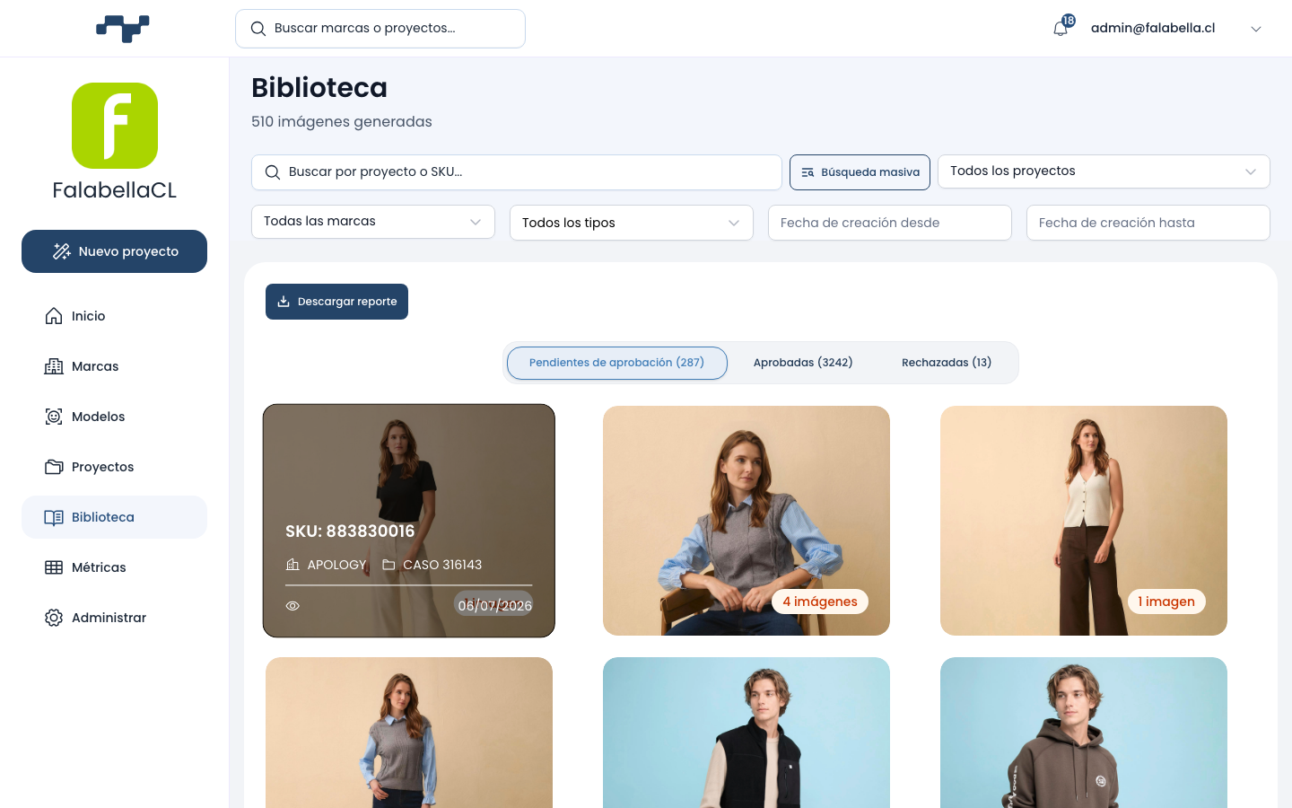1292x808 pixels.
Task: Open Administrar in the sidebar
Action: coord(114,618)
